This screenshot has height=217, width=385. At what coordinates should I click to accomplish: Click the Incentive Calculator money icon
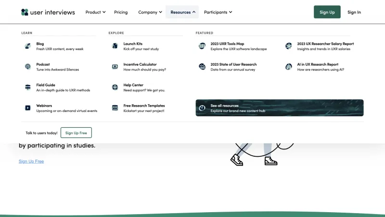(115, 67)
